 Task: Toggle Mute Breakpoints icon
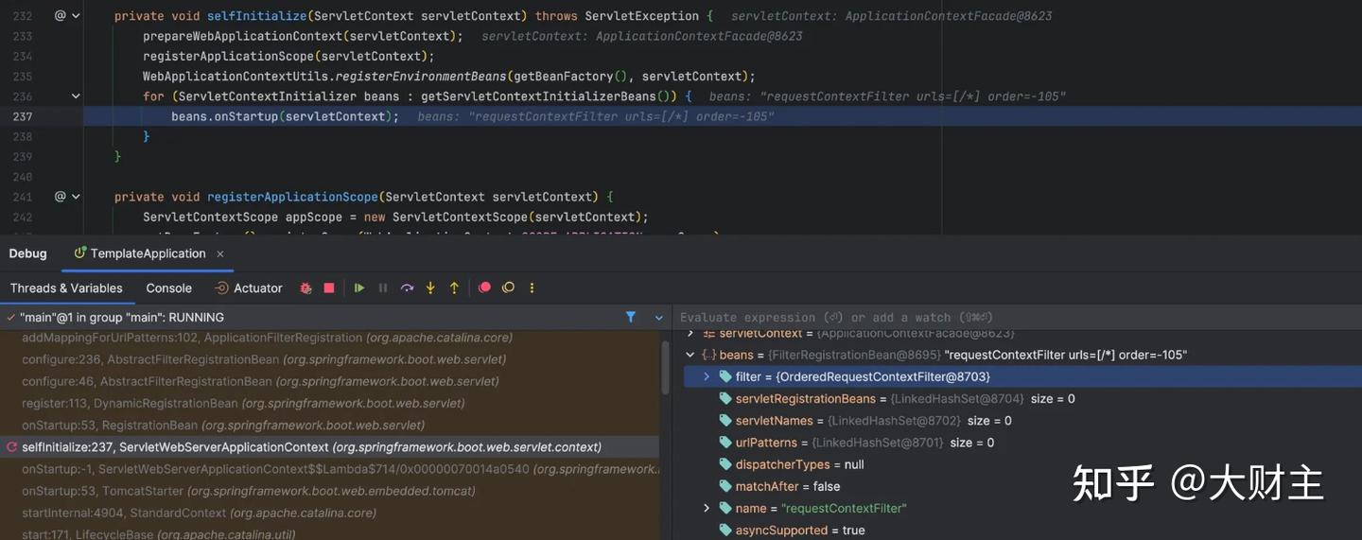coord(508,288)
